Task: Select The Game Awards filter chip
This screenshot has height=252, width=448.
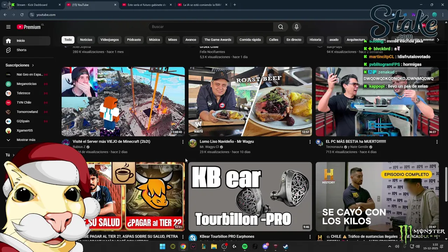Action: coord(218,40)
